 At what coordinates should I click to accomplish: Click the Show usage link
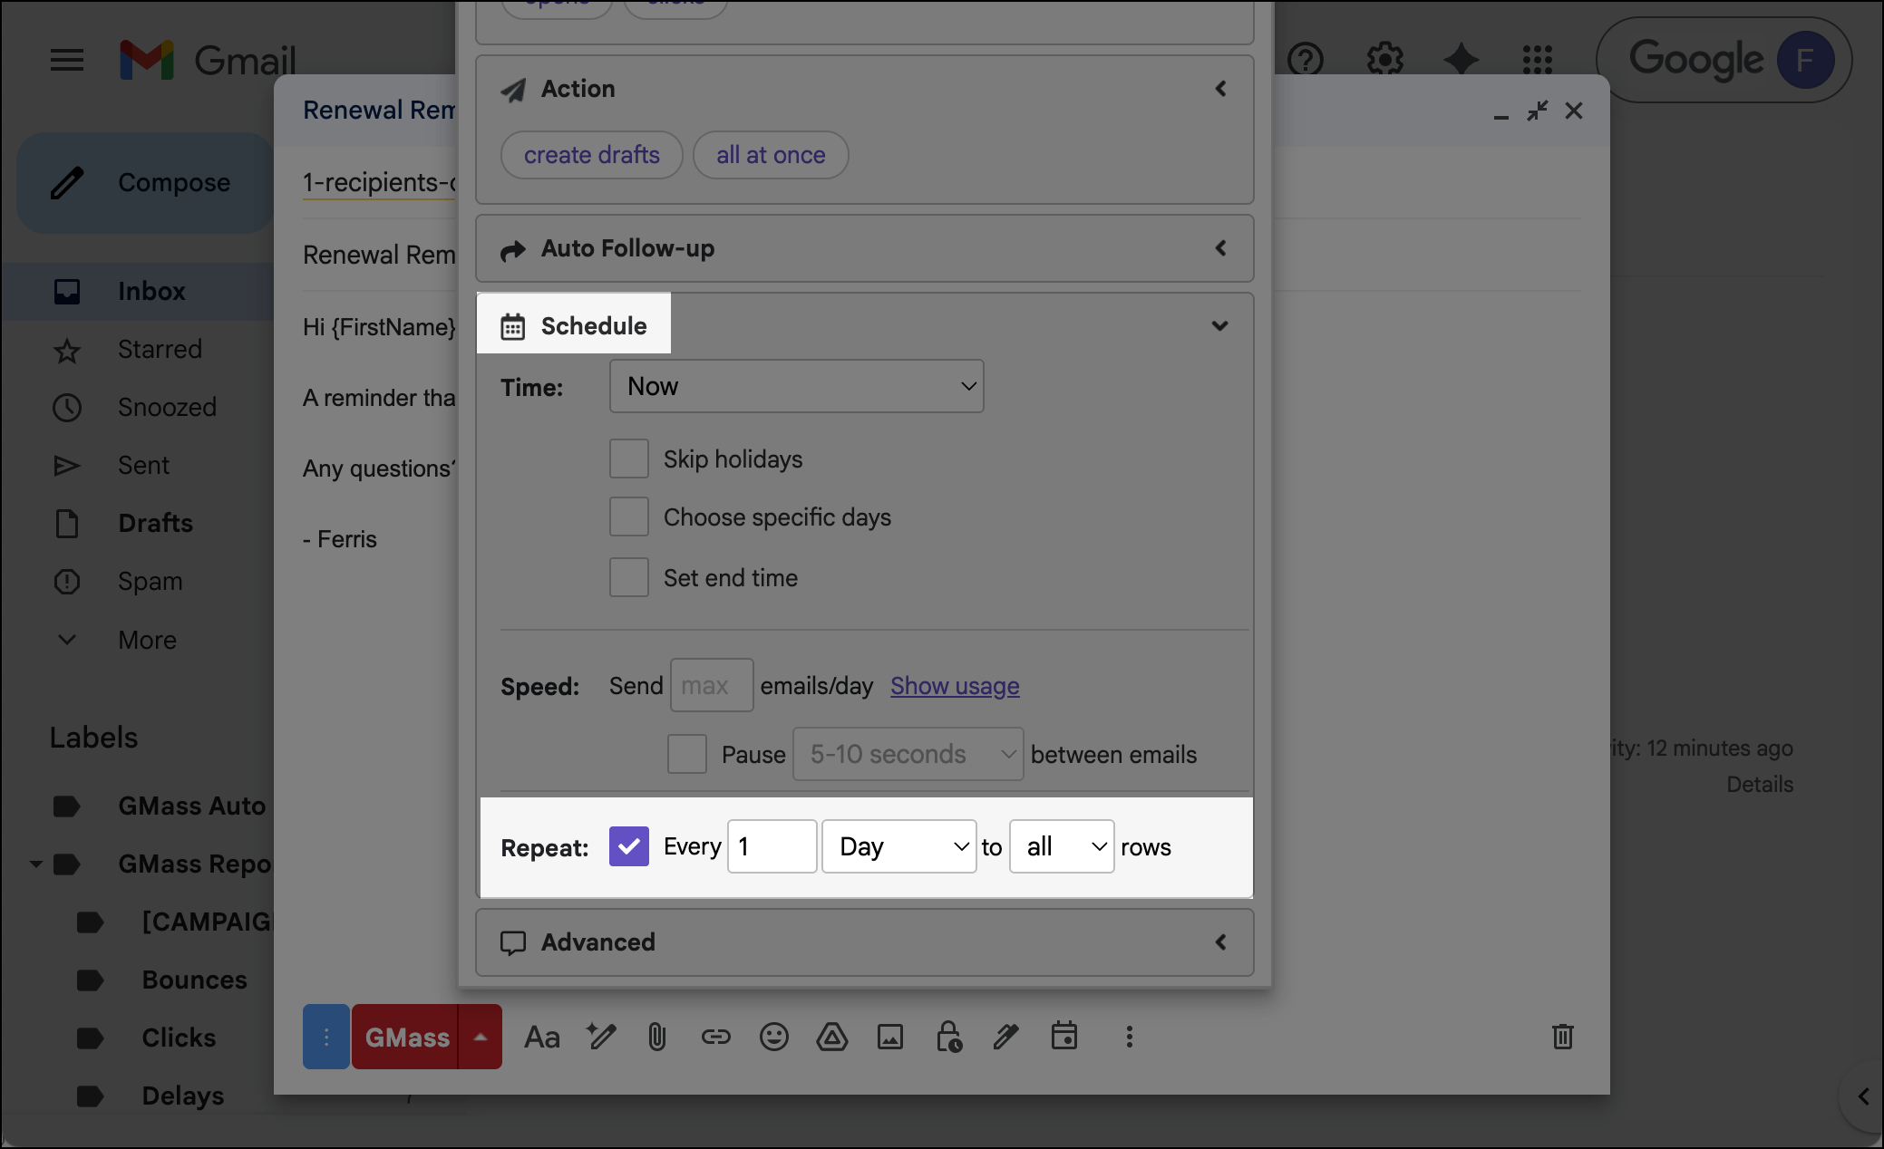click(955, 686)
